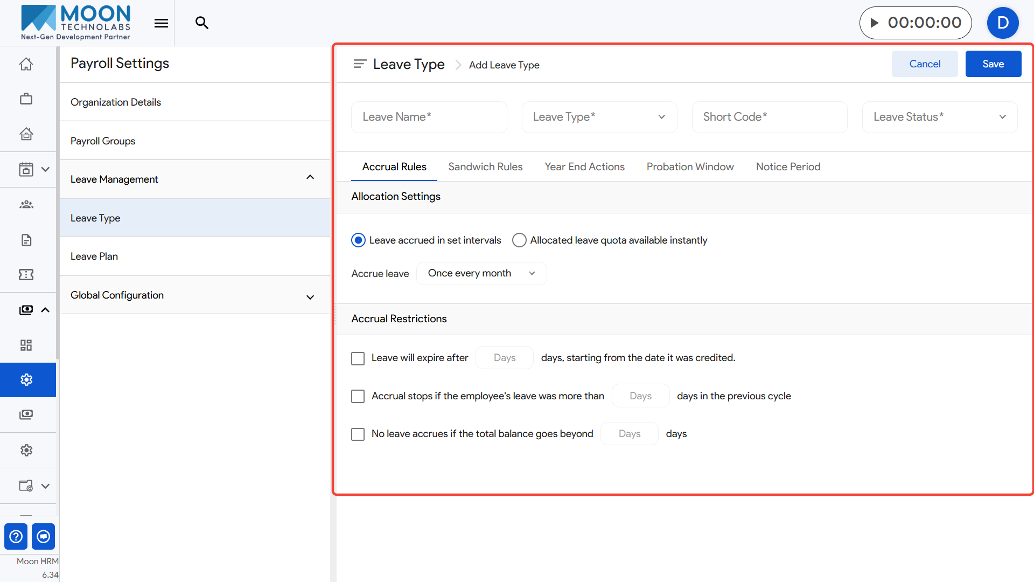1034x582 pixels.
Task: Switch to the Sandwich Rules tab
Action: point(485,167)
